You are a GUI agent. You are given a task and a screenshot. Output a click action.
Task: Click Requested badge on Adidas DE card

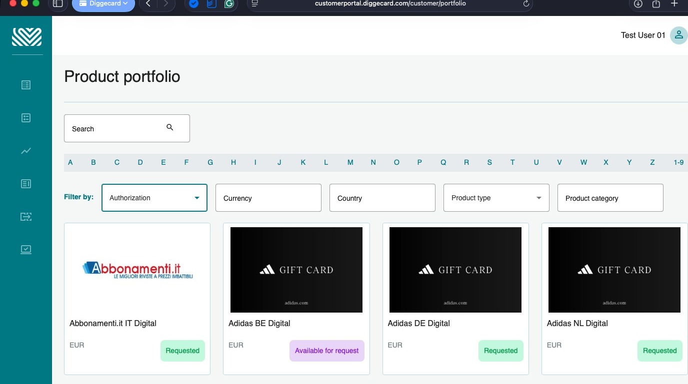click(501, 351)
